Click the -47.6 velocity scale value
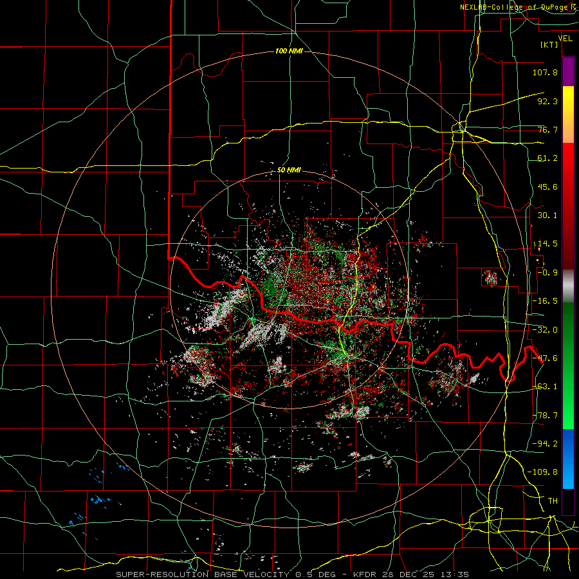The width and height of the screenshot is (579, 579). pos(545,358)
